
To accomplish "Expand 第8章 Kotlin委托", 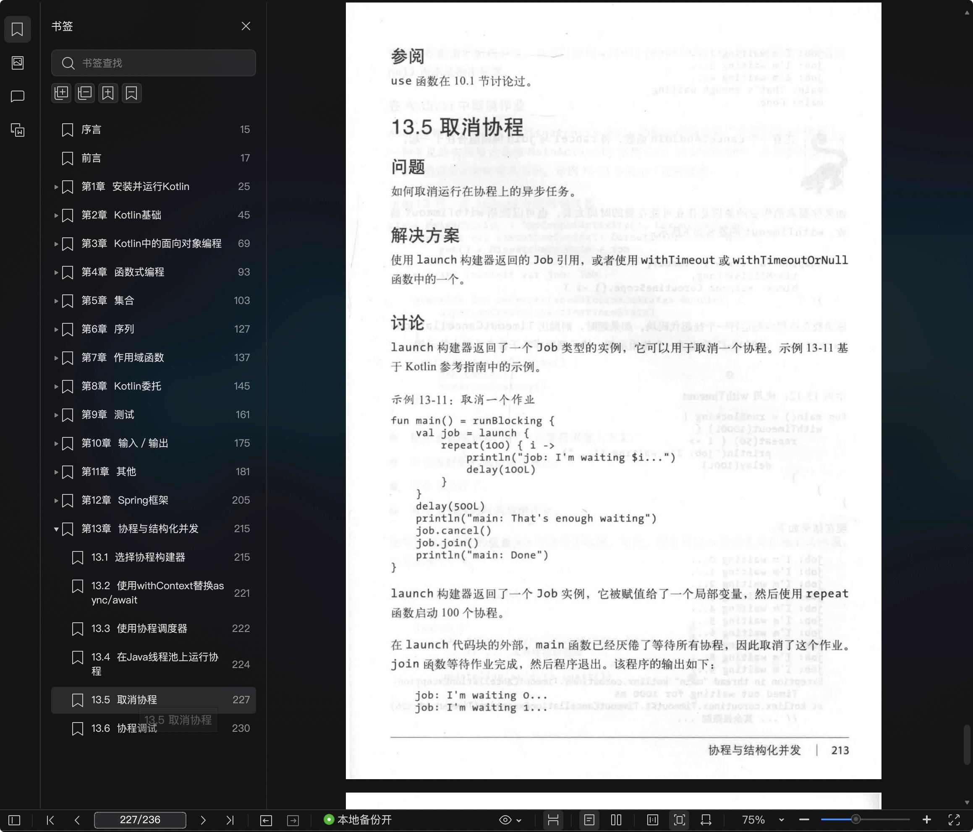I will click(56, 386).
